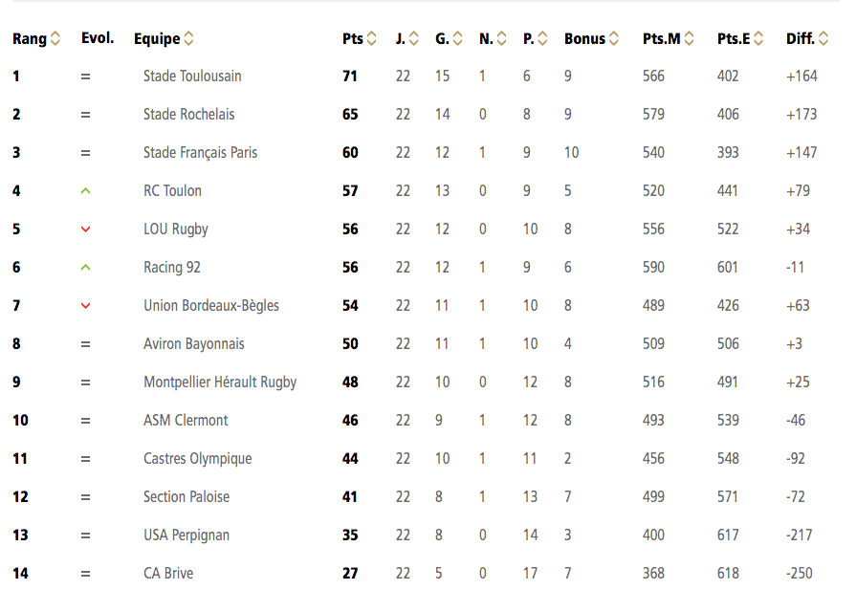The image size is (856, 612).
Task: Select the CA Brive team row
Action: pyautogui.click(x=421, y=573)
